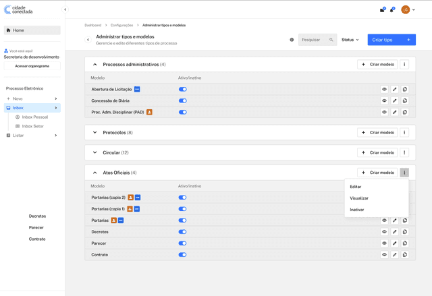Edit Decretos row with pencil icon
Screen dimensions: 432x296
(x=394, y=232)
